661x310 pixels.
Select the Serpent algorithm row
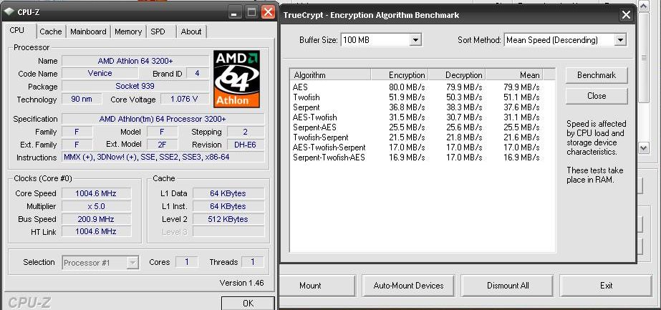[417, 107]
